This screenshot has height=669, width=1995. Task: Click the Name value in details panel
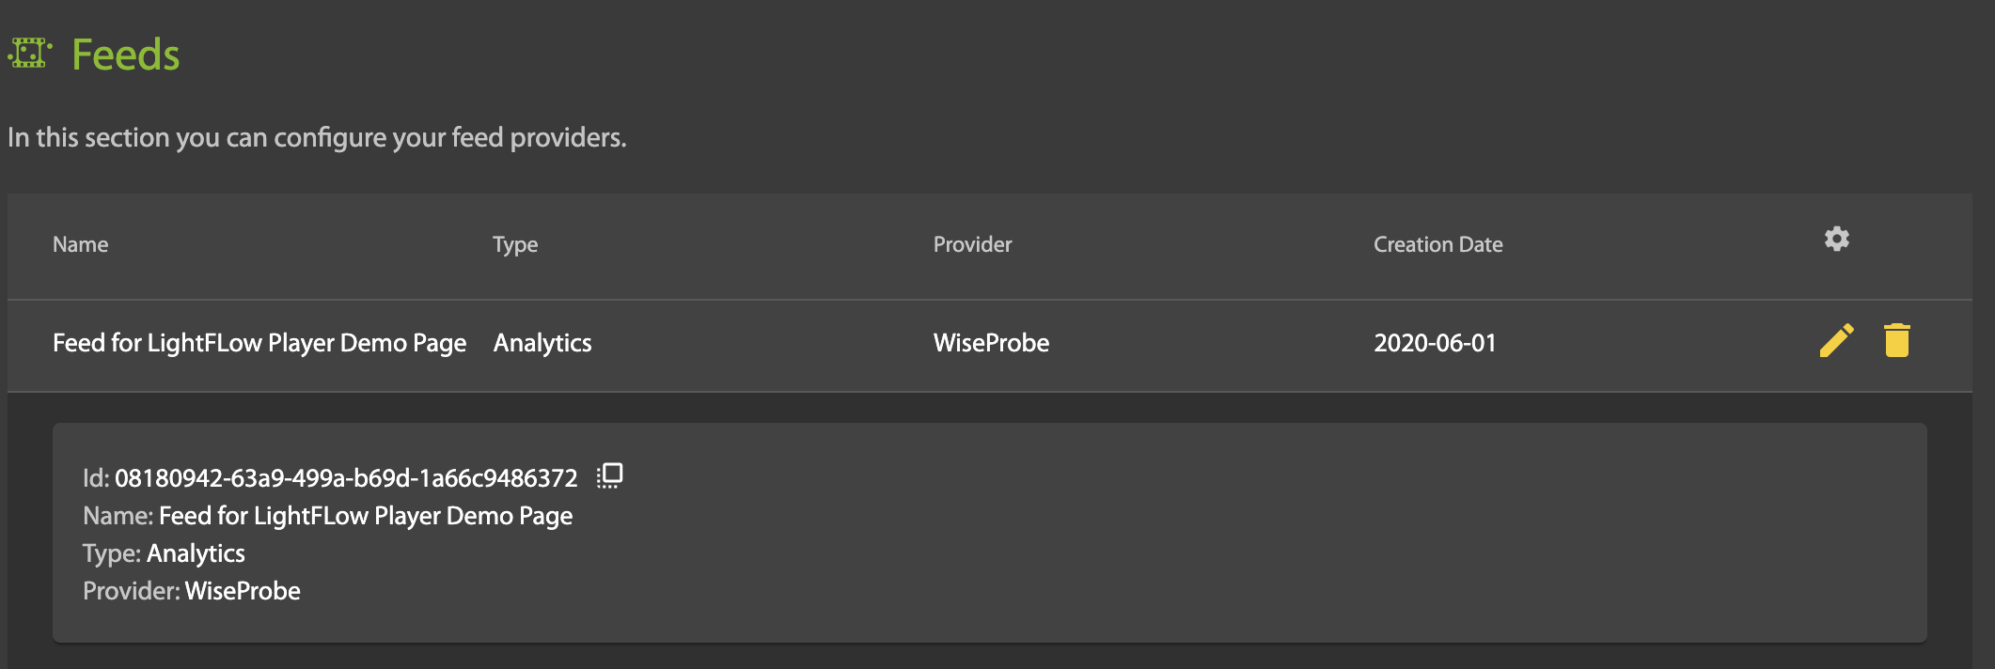(366, 516)
